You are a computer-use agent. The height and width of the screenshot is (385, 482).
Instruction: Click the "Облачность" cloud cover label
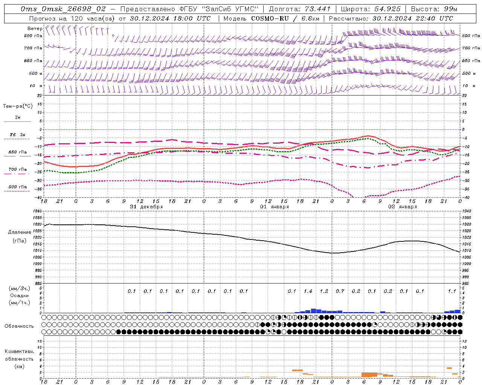tap(19, 326)
